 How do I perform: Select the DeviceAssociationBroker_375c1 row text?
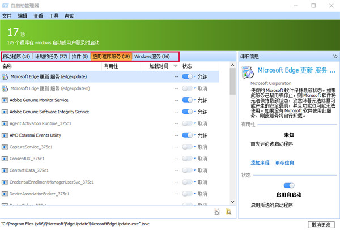click(x=39, y=194)
